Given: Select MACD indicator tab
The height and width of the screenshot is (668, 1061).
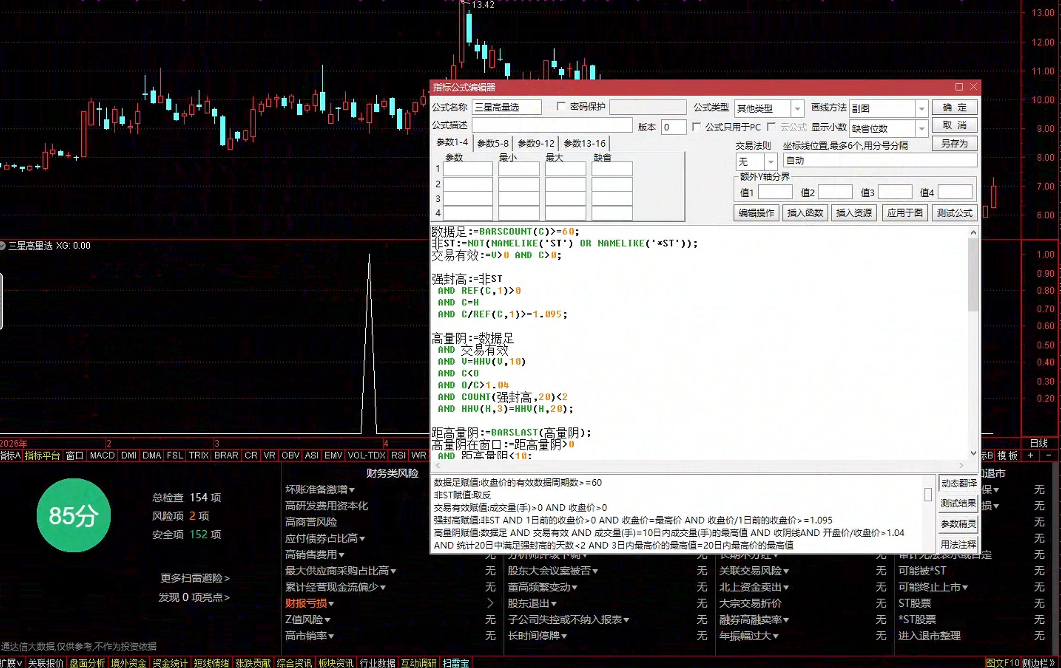Looking at the screenshot, I should [102, 455].
